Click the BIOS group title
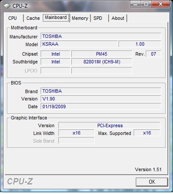This screenshot has height=194, width=173. (16, 83)
